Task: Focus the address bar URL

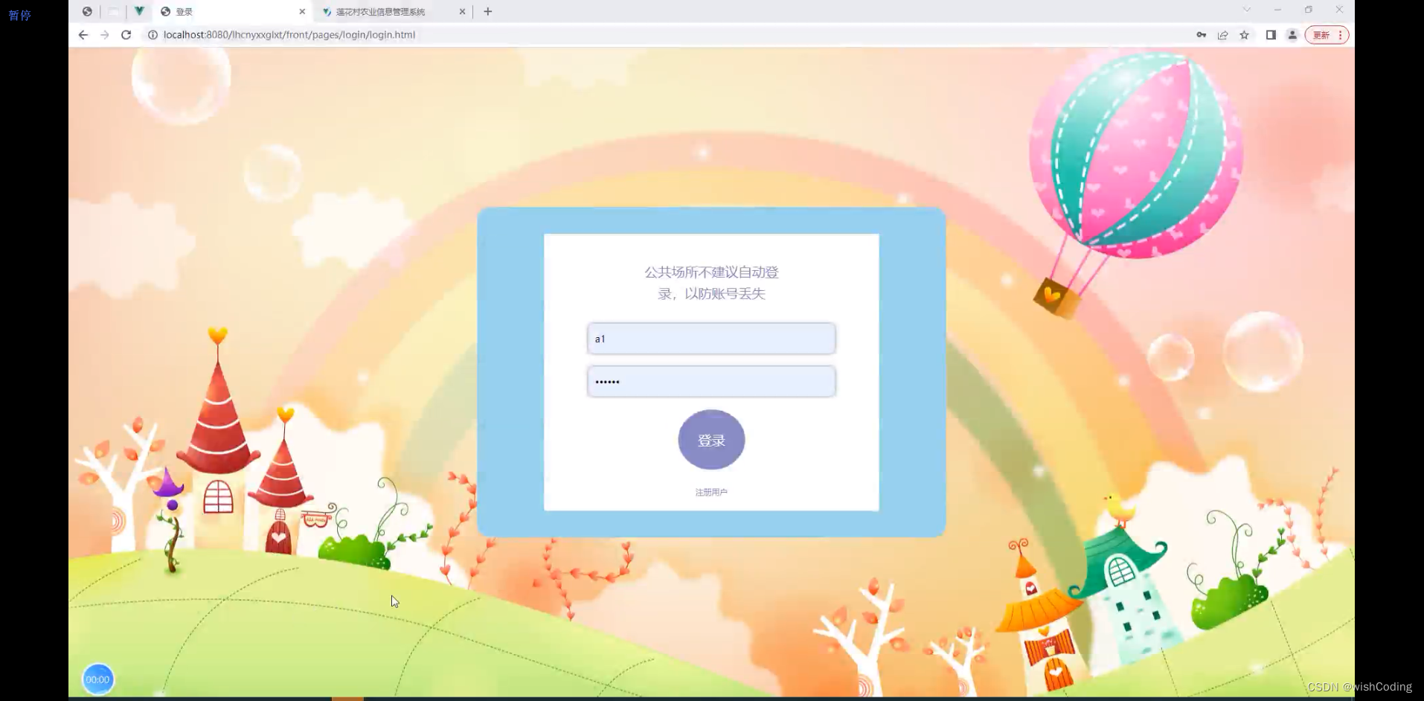Action: tap(289, 35)
